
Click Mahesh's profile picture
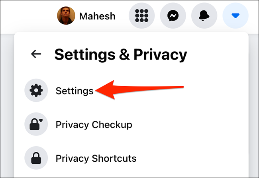(x=66, y=15)
